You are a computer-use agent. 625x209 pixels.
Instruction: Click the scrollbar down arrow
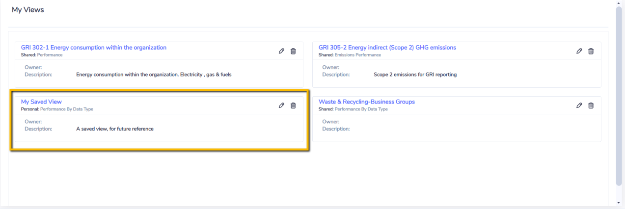(x=619, y=203)
